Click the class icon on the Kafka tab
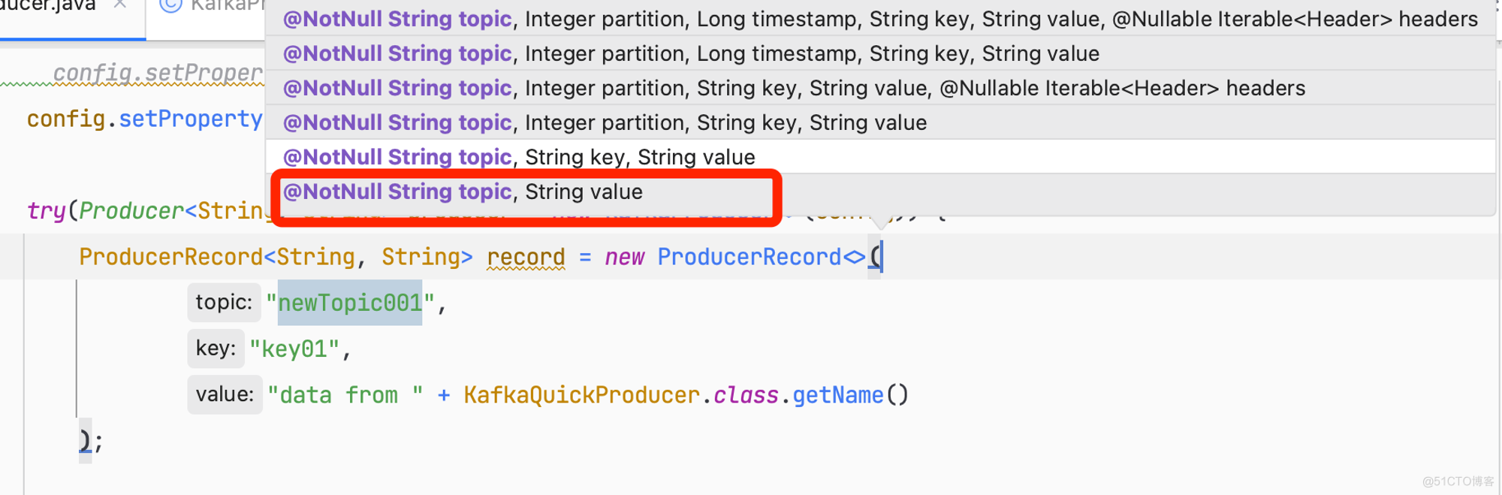1502x495 pixels. (172, 5)
